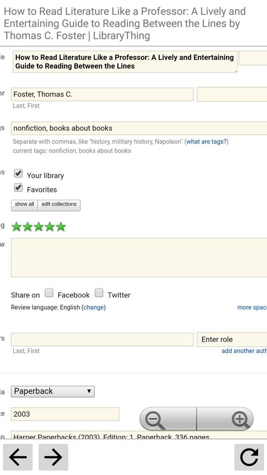Click the more space link

pos(252,308)
